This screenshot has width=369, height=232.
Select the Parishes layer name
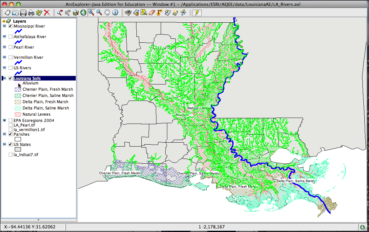(22, 134)
